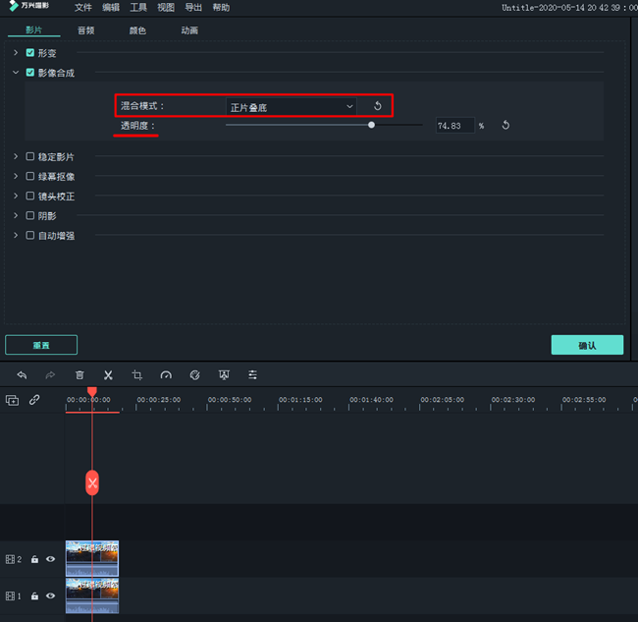Click the 00:00:25:00 mark on the ruler
The width and height of the screenshot is (638, 622).
tap(159, 400)
